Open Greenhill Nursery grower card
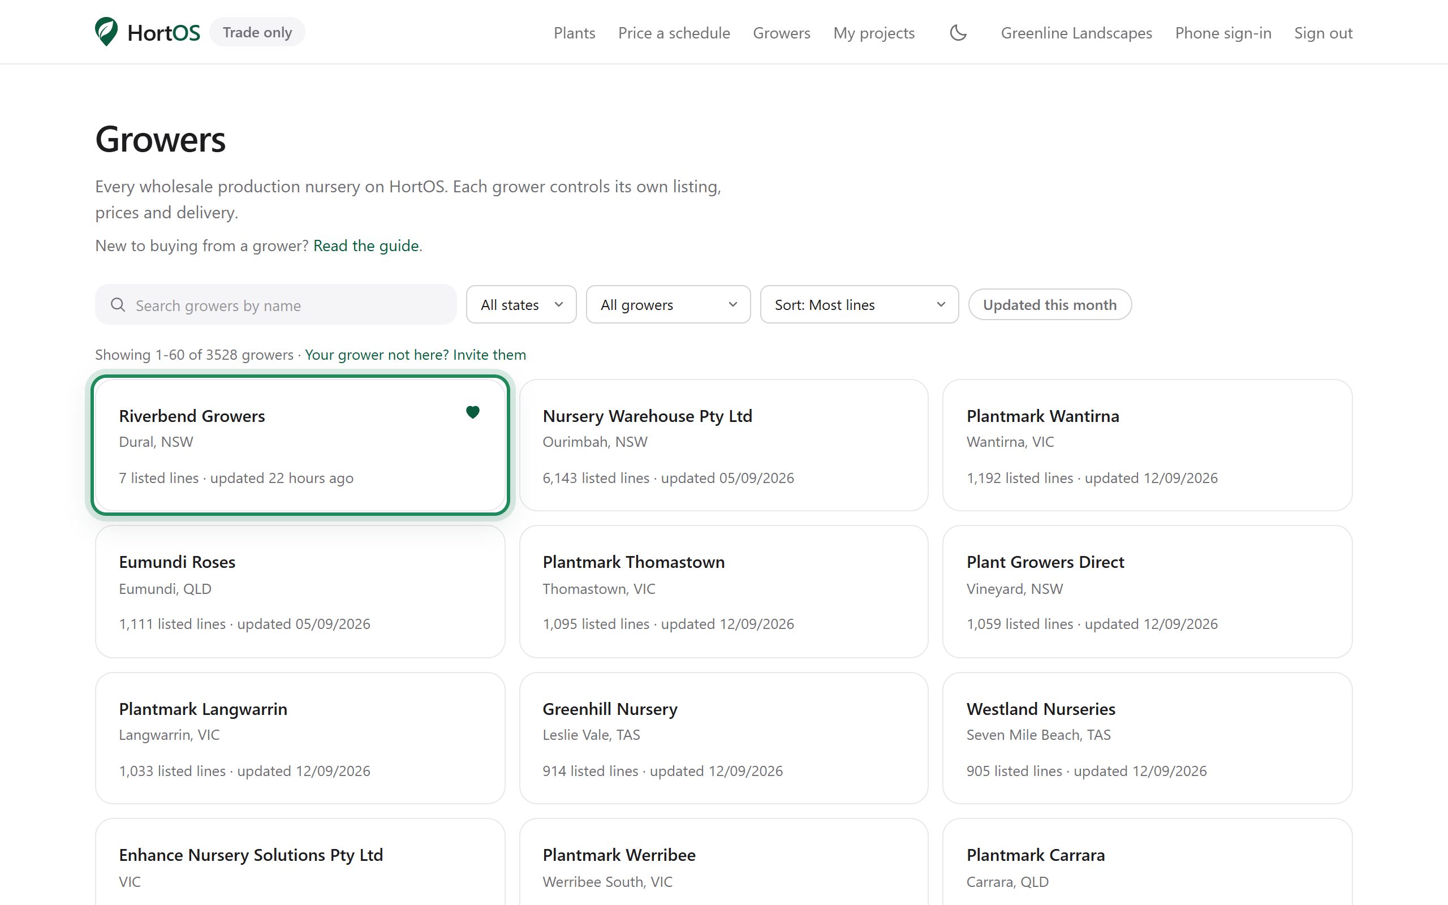Viewport: 1448px width, 905px height. pyautogui.click(x=723, y=738)
